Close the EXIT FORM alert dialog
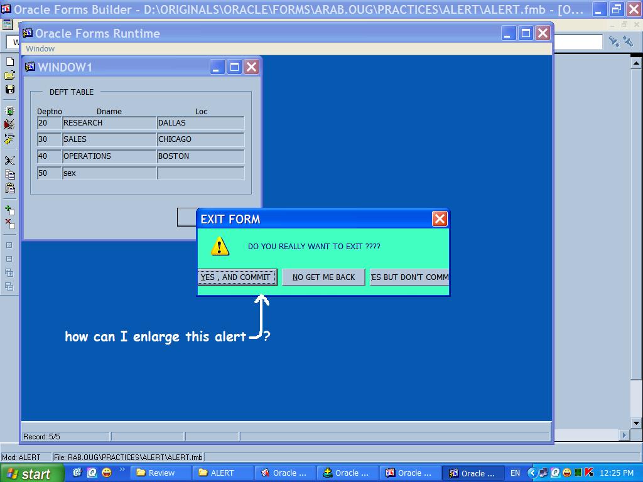Image resolution: width=643 pixels, height=482 pixels. click(x=440, y=219)
